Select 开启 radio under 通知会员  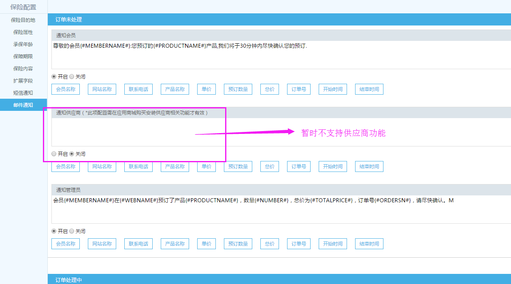click(54, 76)
